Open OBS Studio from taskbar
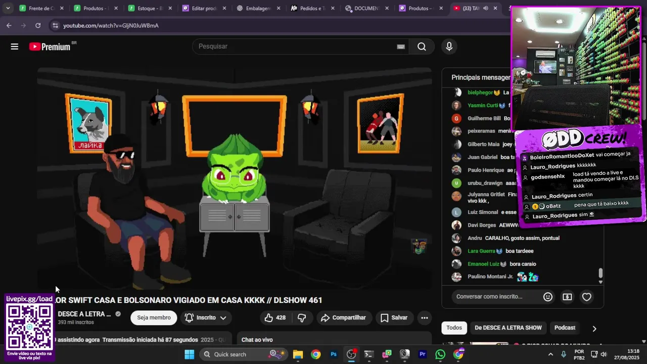The width and height of the screenshot is (647, 364). pos(351,354)
